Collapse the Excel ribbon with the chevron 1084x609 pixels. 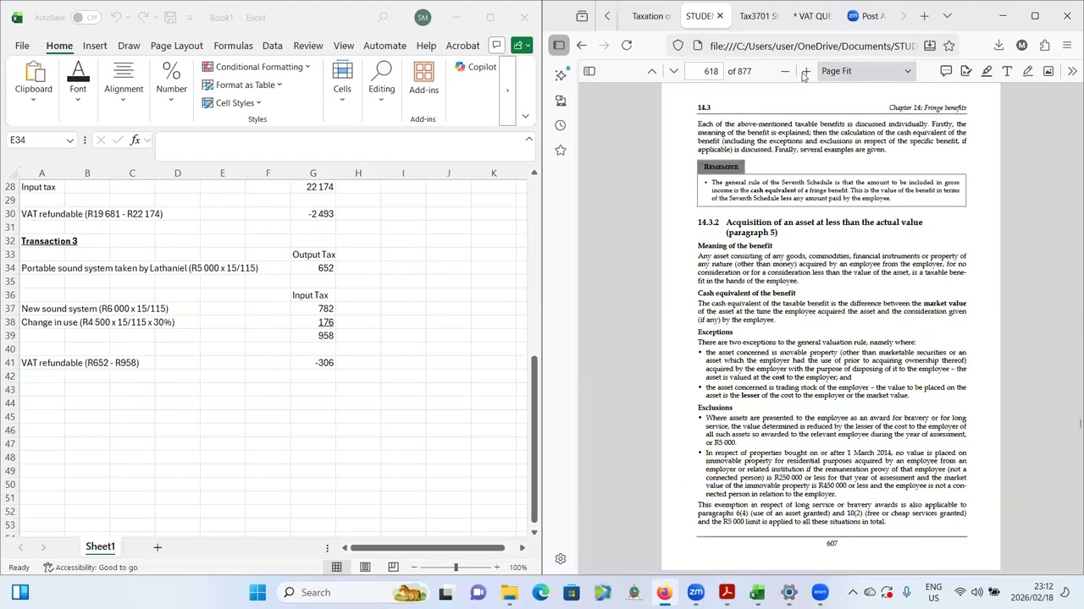tap(525, 117)
